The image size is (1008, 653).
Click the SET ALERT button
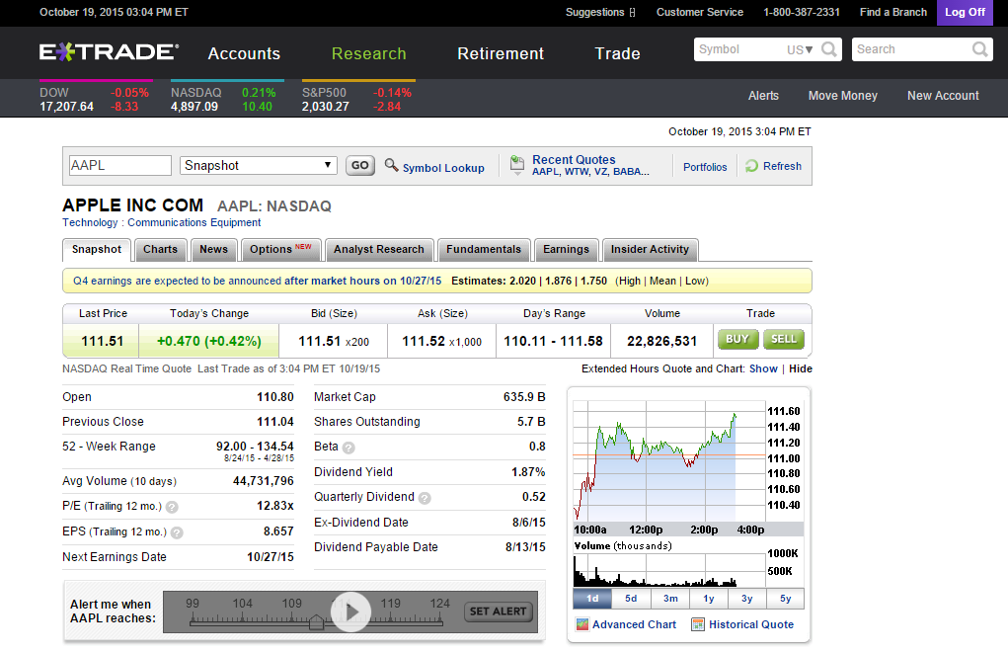pyautogui.click(x=499, y=612)
